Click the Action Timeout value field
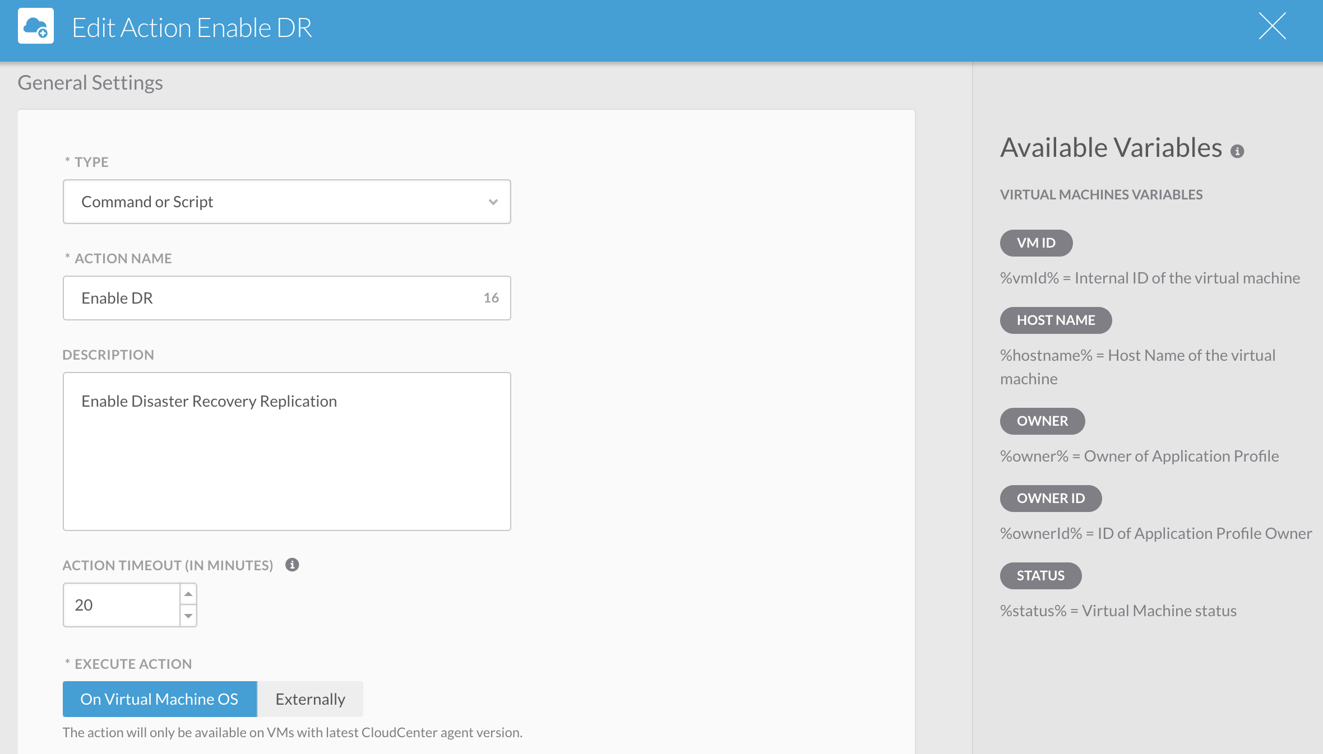 coord(122,605)
